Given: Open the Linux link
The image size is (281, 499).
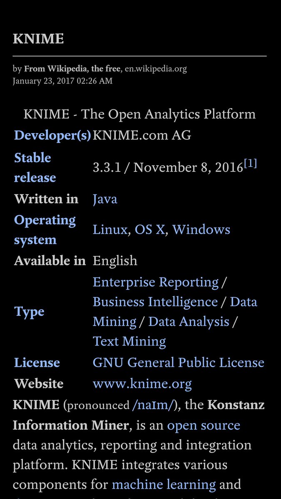Looking at the screenshot, I should pyautogui.click(x=110, y=230).
